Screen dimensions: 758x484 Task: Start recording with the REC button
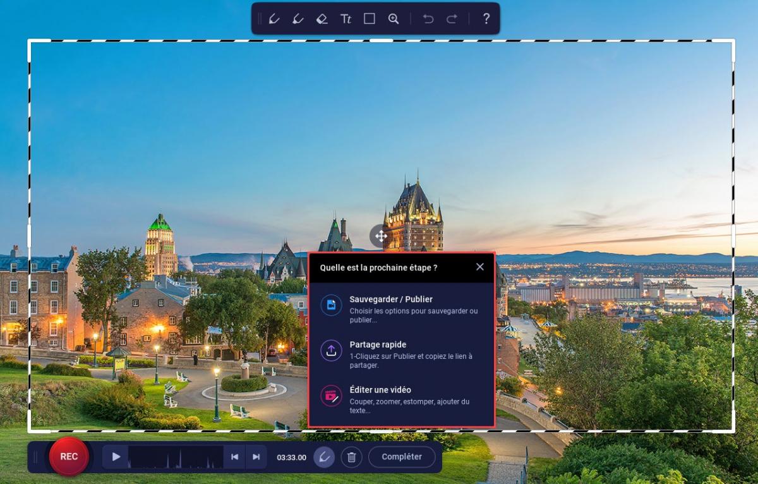pyautogui.click(x=69, y=456)
